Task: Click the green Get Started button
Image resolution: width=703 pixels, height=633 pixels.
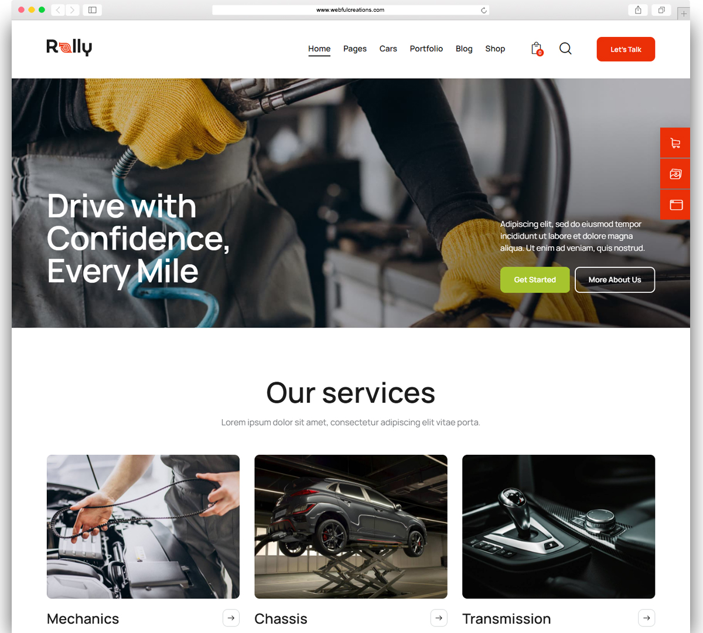Action: (535, 280)
